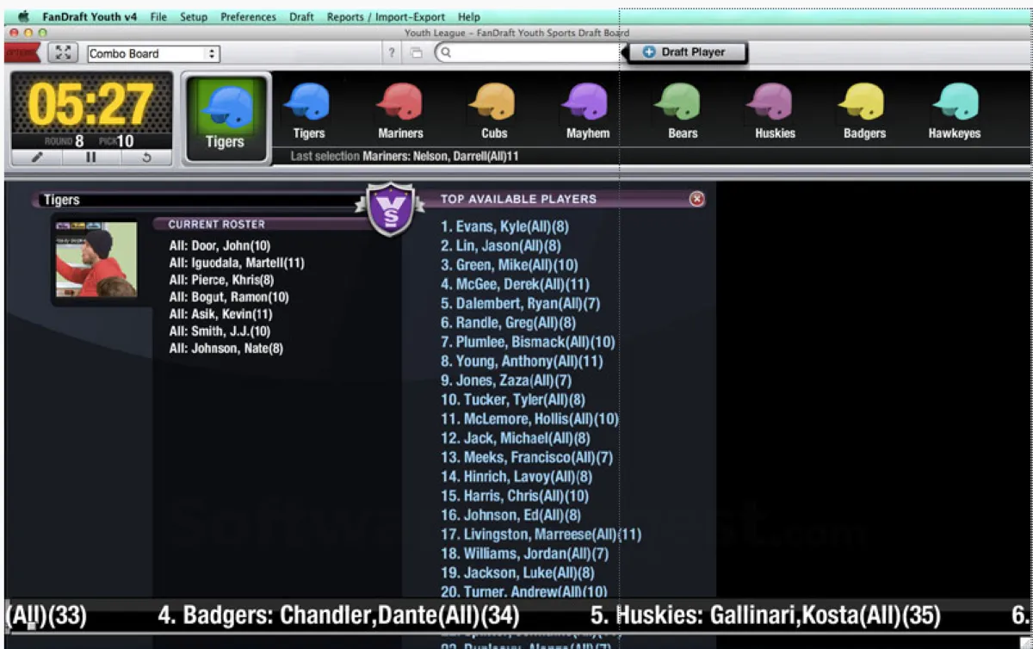Click the purple VS shield badge
Screen dimensions: 1033x649
pos(392,208)
